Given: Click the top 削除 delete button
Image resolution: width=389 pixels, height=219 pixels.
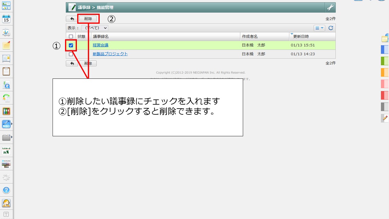Looking at the screenshot, I should click(x=88, y=19).
